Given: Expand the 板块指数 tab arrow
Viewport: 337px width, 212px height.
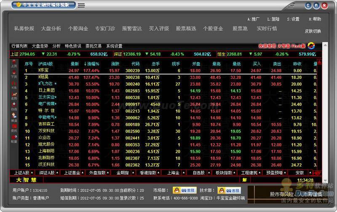Looking at the screenshot, I should 234,172.
